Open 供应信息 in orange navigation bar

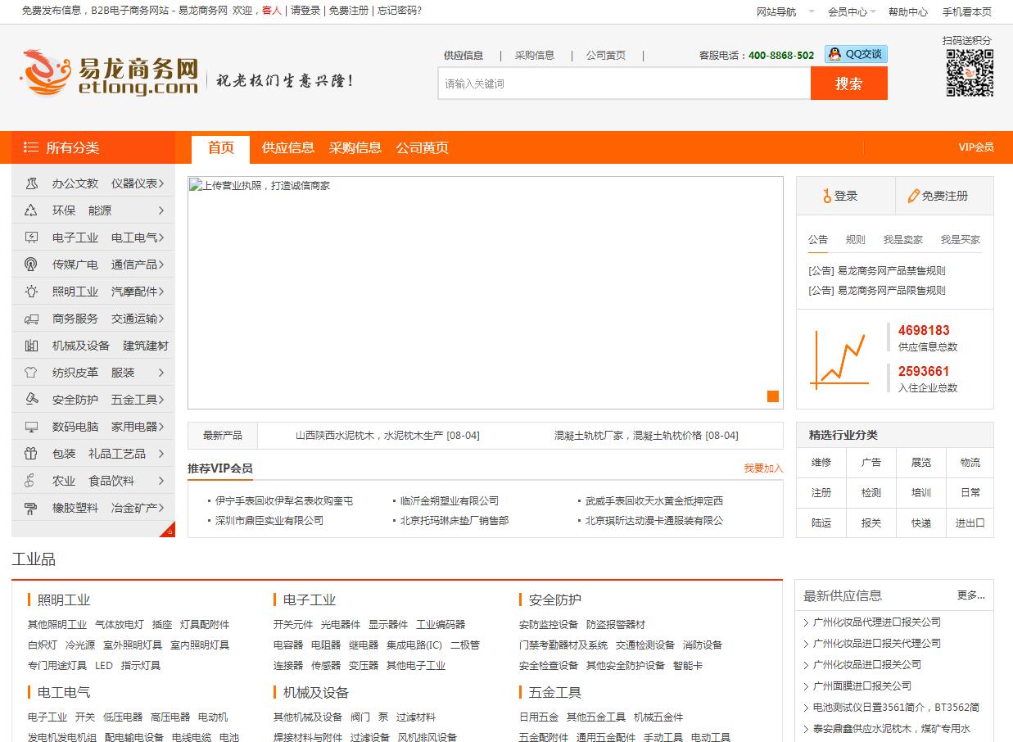pos(288,148)
